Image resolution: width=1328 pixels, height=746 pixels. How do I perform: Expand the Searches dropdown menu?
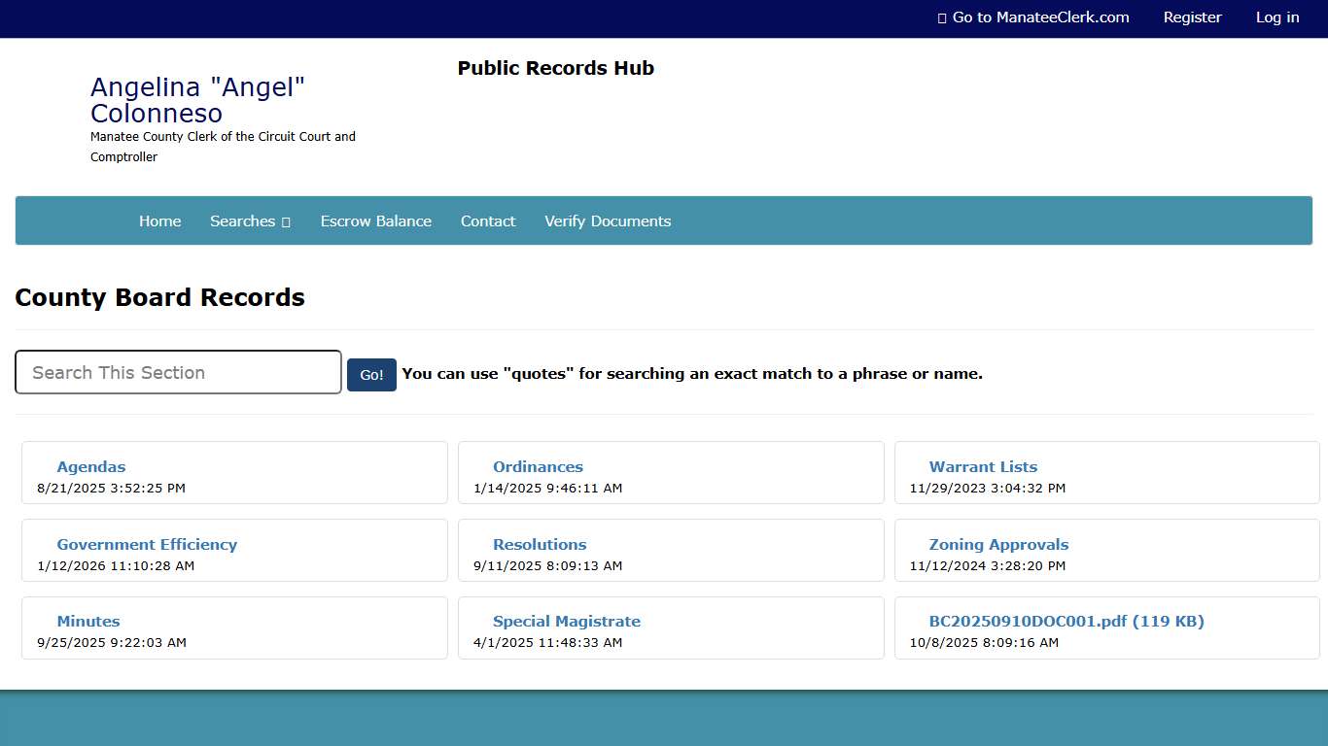click(250, 221)
